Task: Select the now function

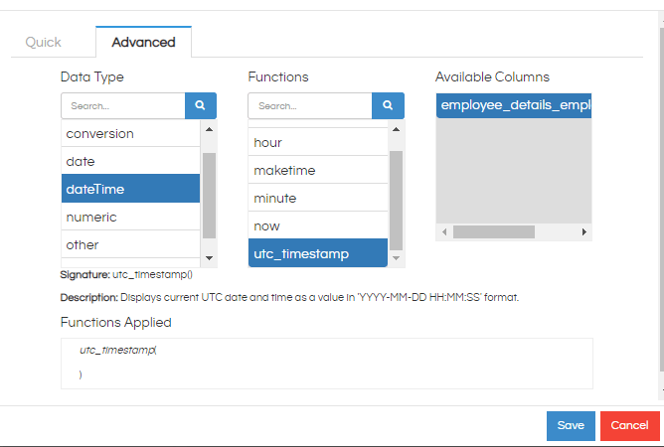Action: [318, 226]
